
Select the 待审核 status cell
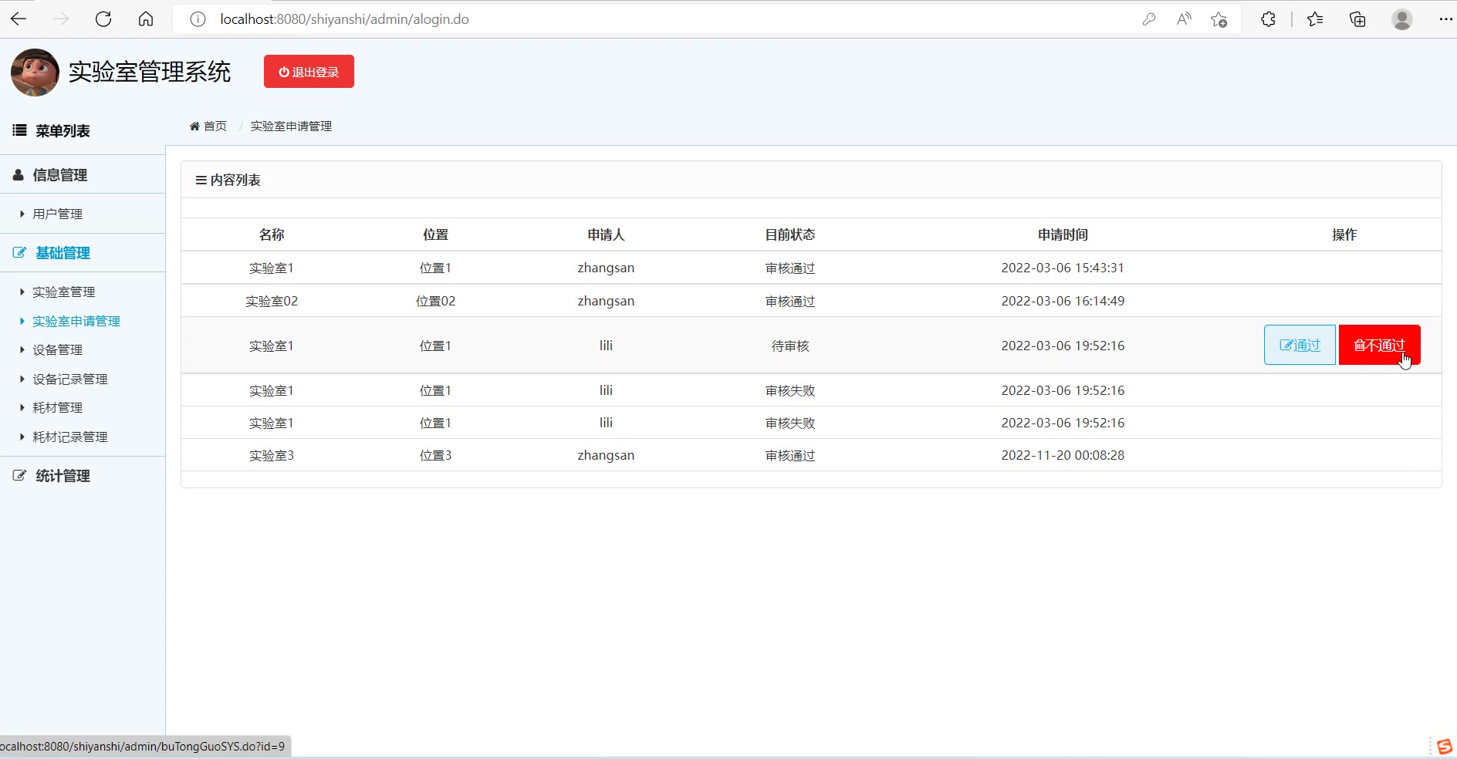pyautogui.click(x=790, y=346)
